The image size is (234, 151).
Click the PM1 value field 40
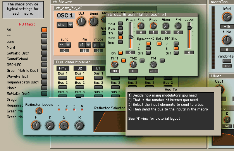click(x=115, y=71)
